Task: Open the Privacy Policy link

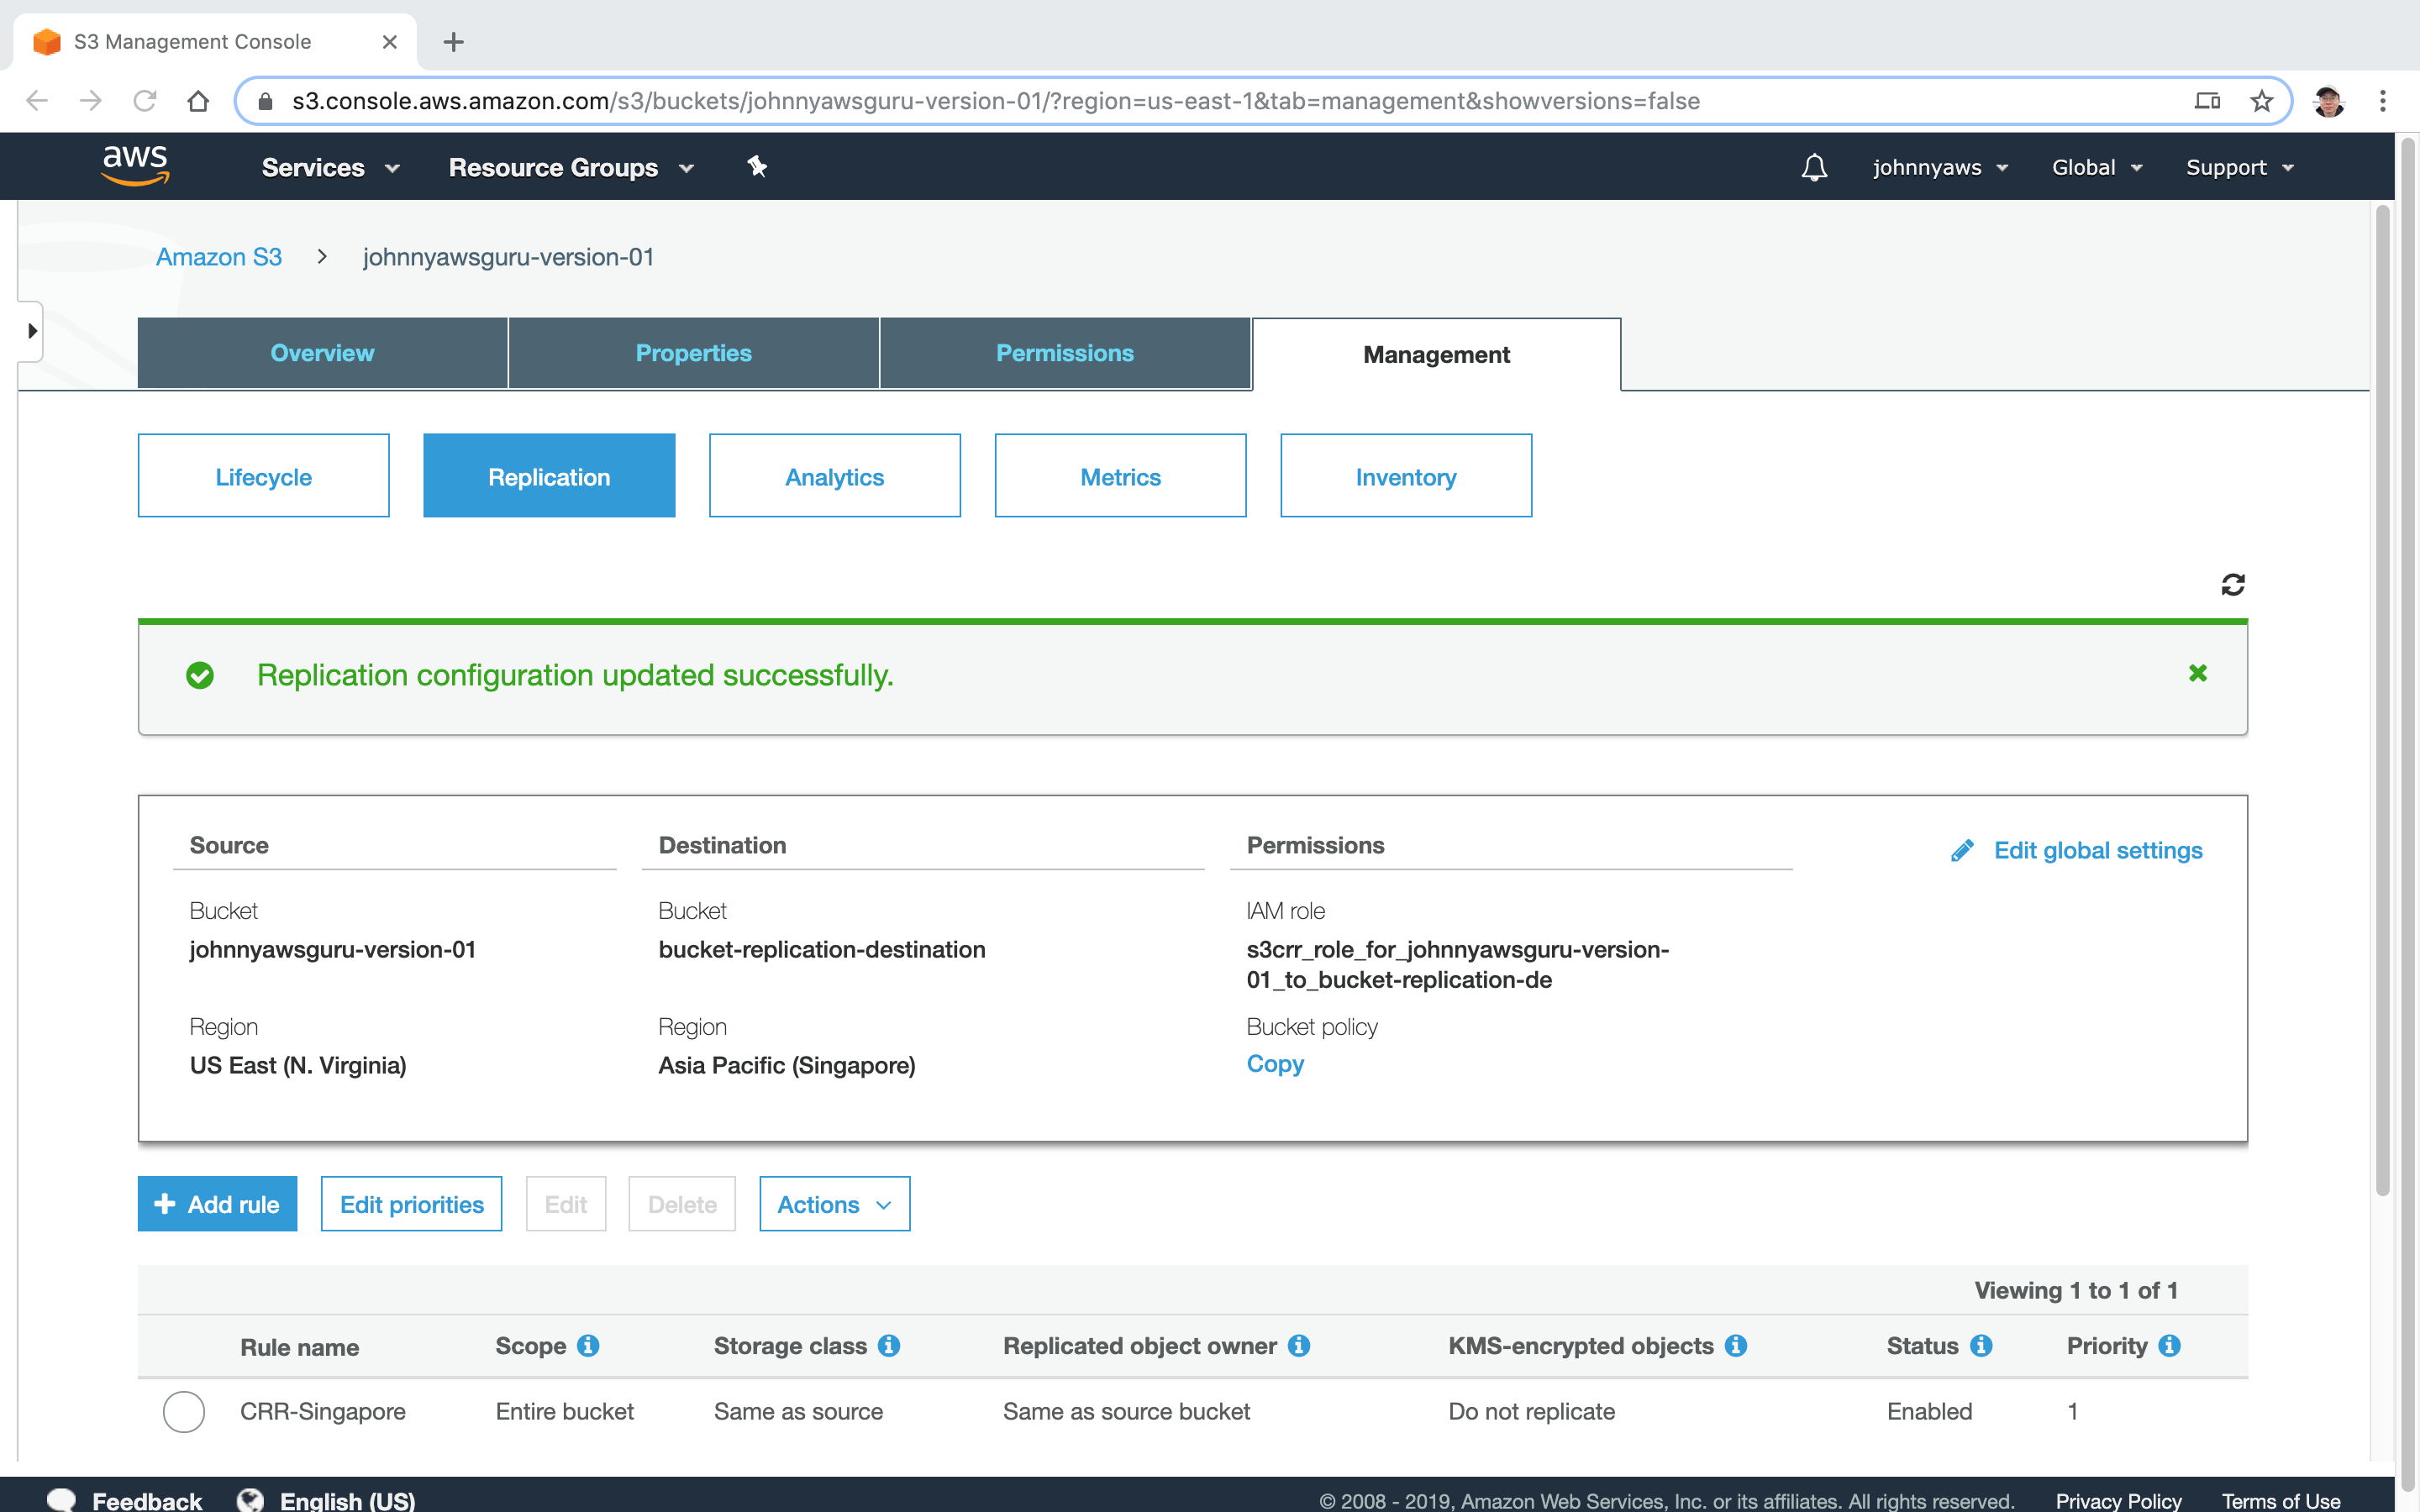Action: (2118, 1500)
